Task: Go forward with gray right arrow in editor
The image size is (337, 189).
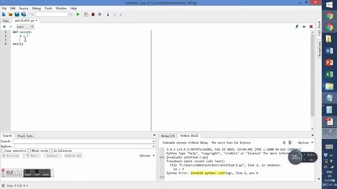Action: (11, 27)
